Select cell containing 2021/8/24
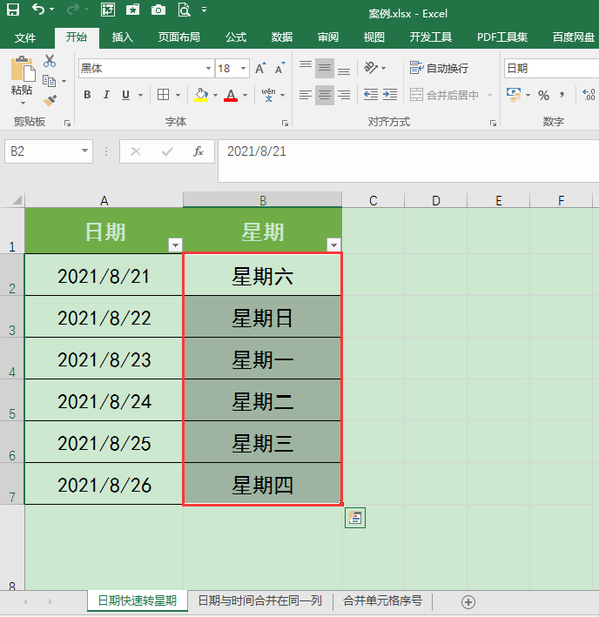The height and width of the screenshot is (617, 599). [x=104, y=400]
